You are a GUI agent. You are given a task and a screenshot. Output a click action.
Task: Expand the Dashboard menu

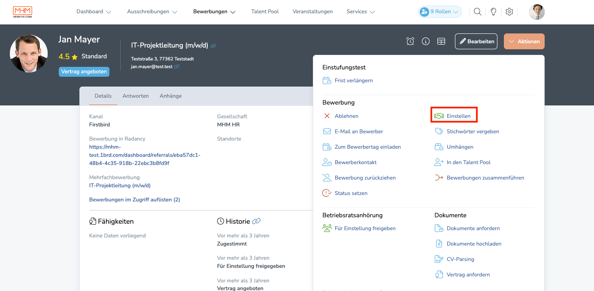point(94,12)
